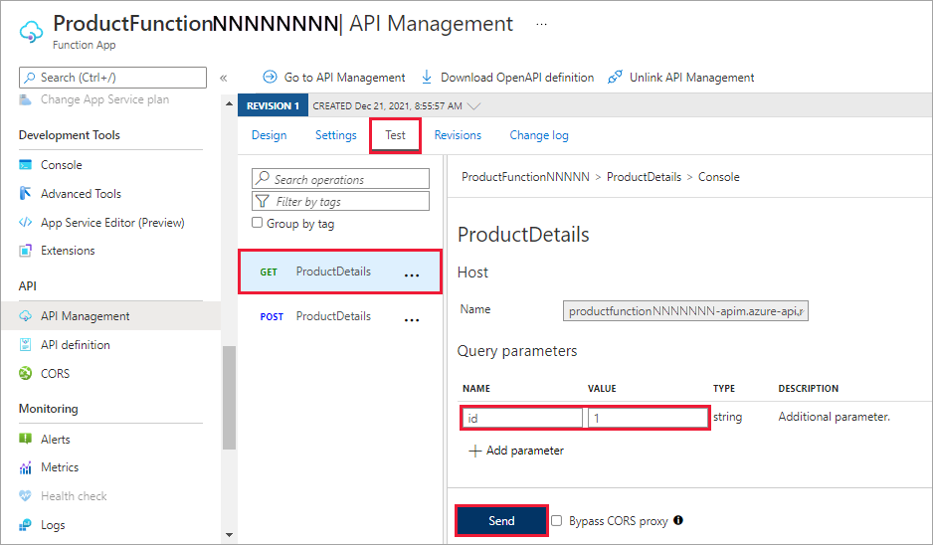933x545 pixels.
Task: Click the query parameter name field containing id
Action: [522, 418]
